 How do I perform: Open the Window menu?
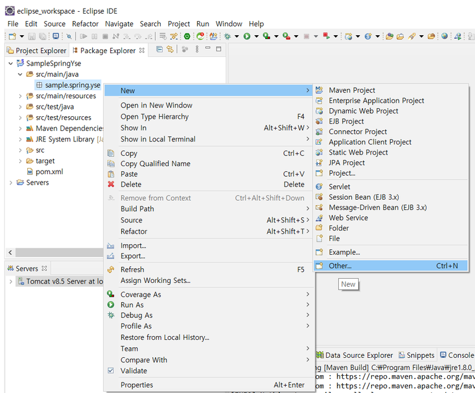229,23
